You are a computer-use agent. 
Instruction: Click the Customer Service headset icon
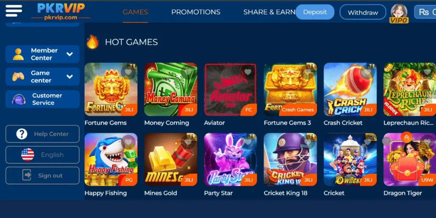pyautogui.click(x=19, y=99)
